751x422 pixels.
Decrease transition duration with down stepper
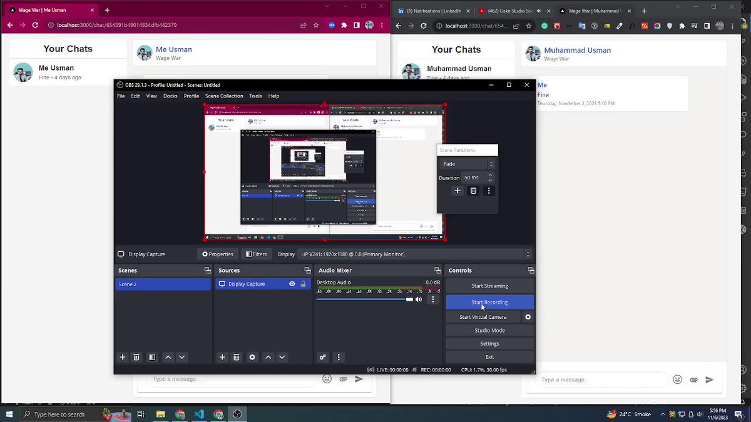(x=490, y=180)
